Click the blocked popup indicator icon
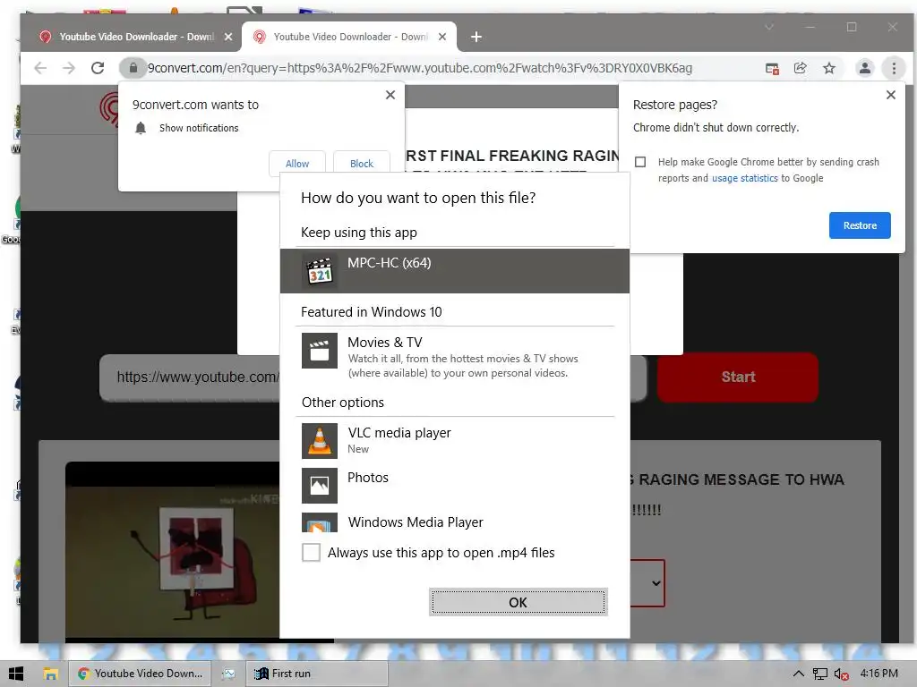The image size is (917, 687). pyautogui.click(x=772, y=68)
